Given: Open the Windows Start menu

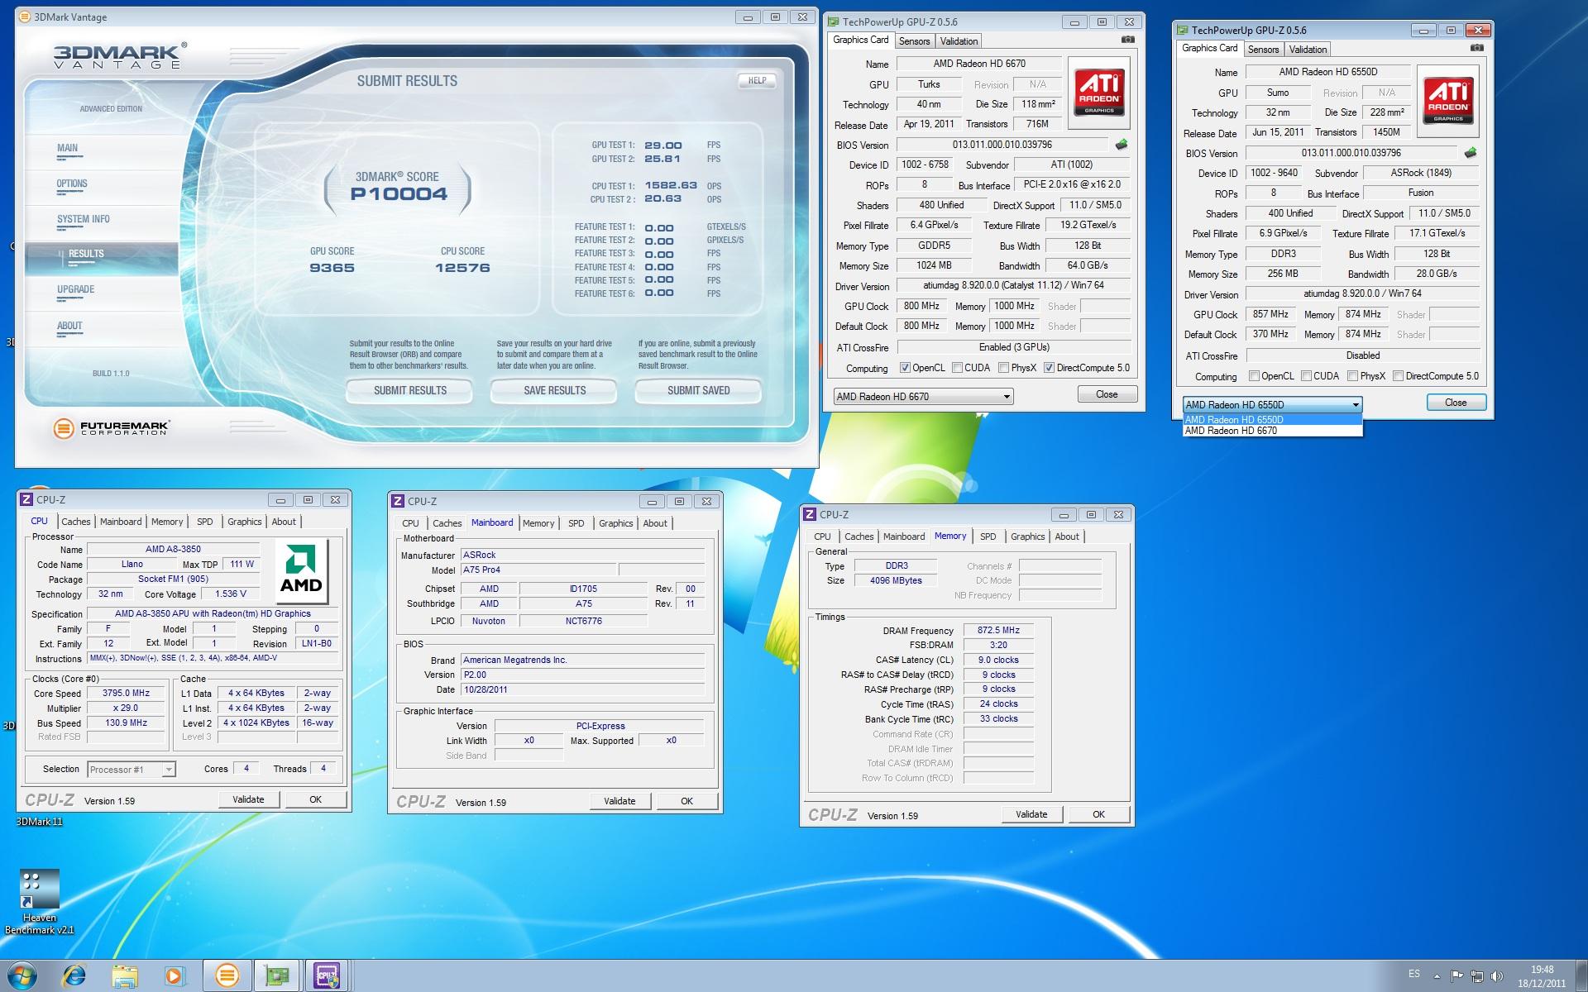Looking at the screenshot, I should [22, 975].
